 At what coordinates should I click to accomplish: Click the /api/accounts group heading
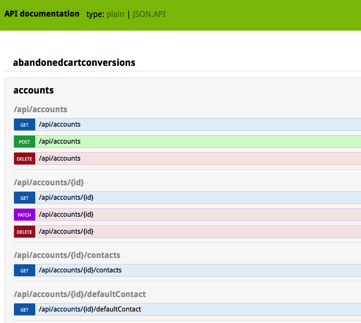point(40,109)
